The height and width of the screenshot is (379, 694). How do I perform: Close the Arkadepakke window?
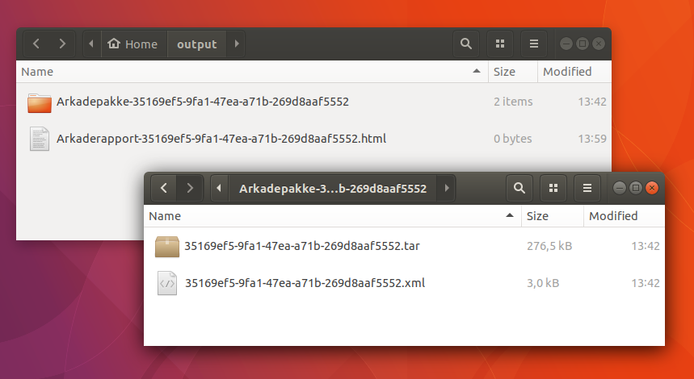click(651, 188)
